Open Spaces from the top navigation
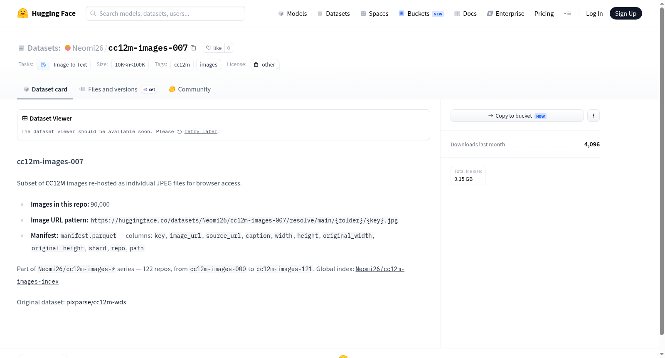Image resolution: width=665 pixels, height=358 pixels. tap(374, 13)
